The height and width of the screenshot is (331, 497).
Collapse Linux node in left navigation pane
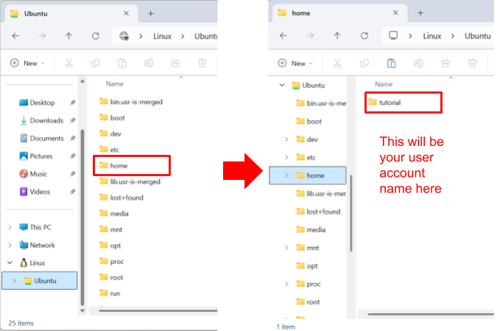pos(10,262)
